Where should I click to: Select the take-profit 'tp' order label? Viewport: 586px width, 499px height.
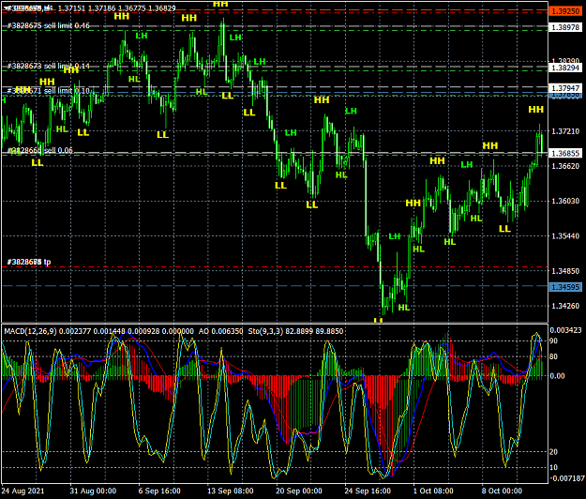tap(29, 262)
